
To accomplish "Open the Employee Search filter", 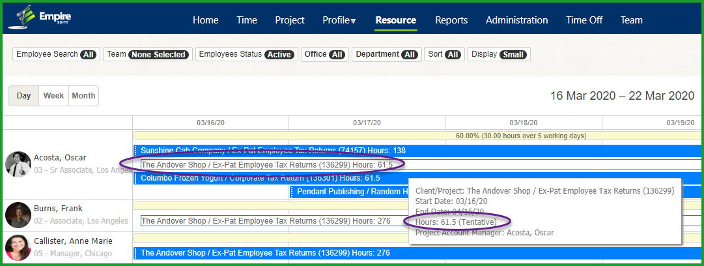I will tap(56, 54).
